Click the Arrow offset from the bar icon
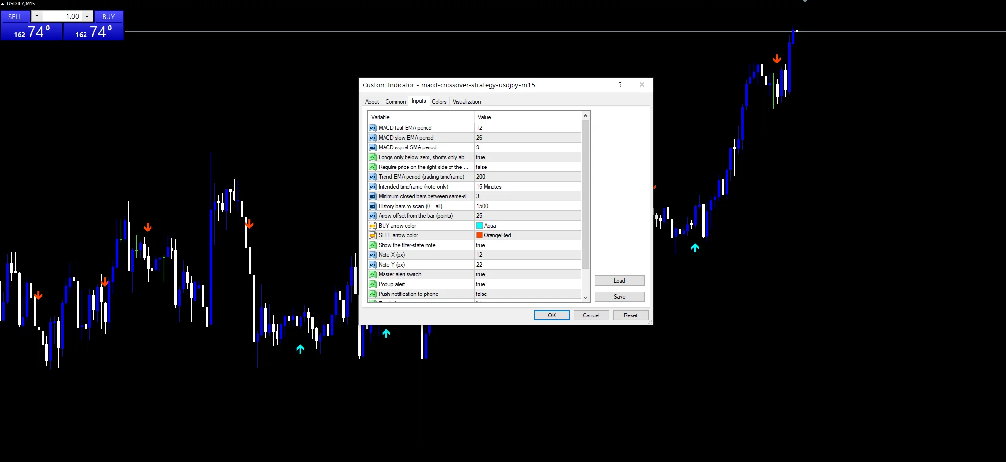 tap(372, 216)
